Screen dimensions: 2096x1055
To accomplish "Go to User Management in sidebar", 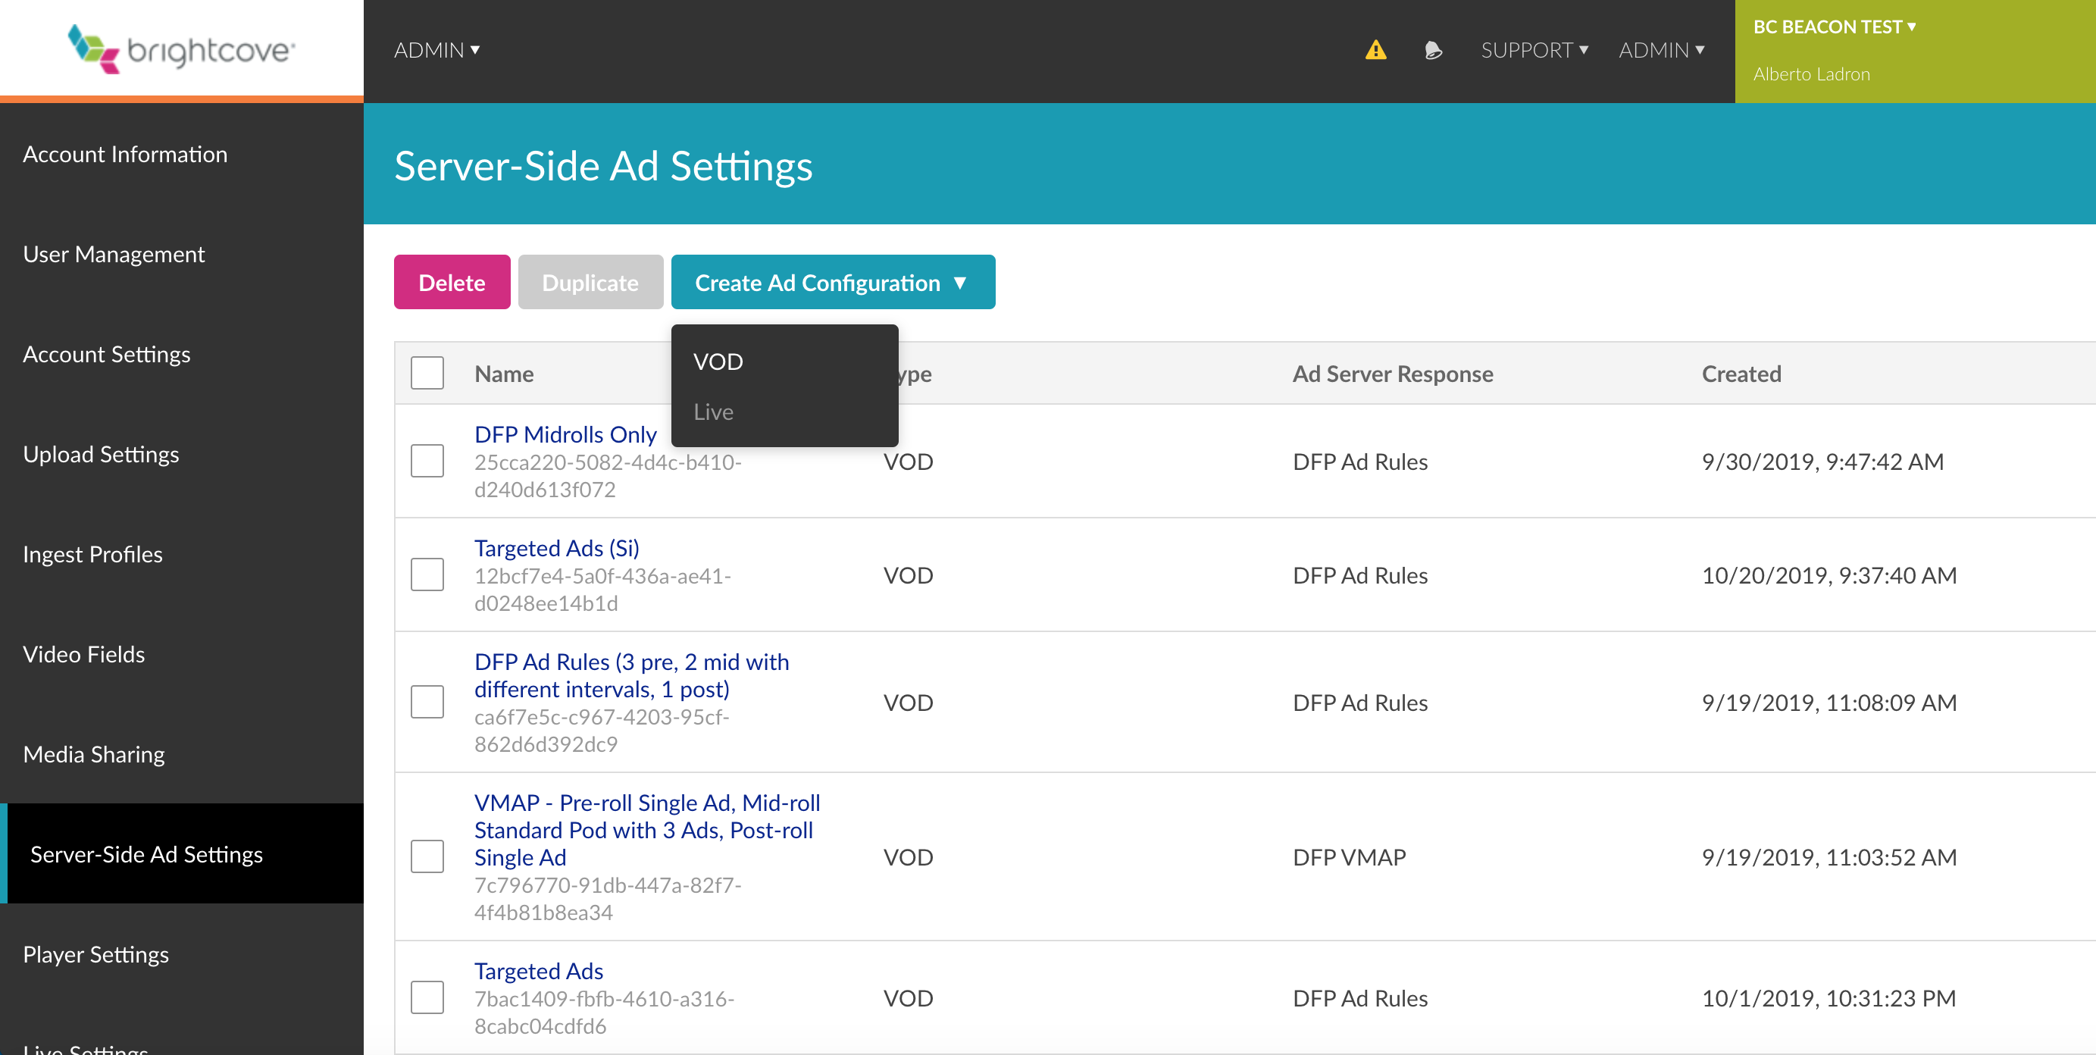I will tap(114, 254).
